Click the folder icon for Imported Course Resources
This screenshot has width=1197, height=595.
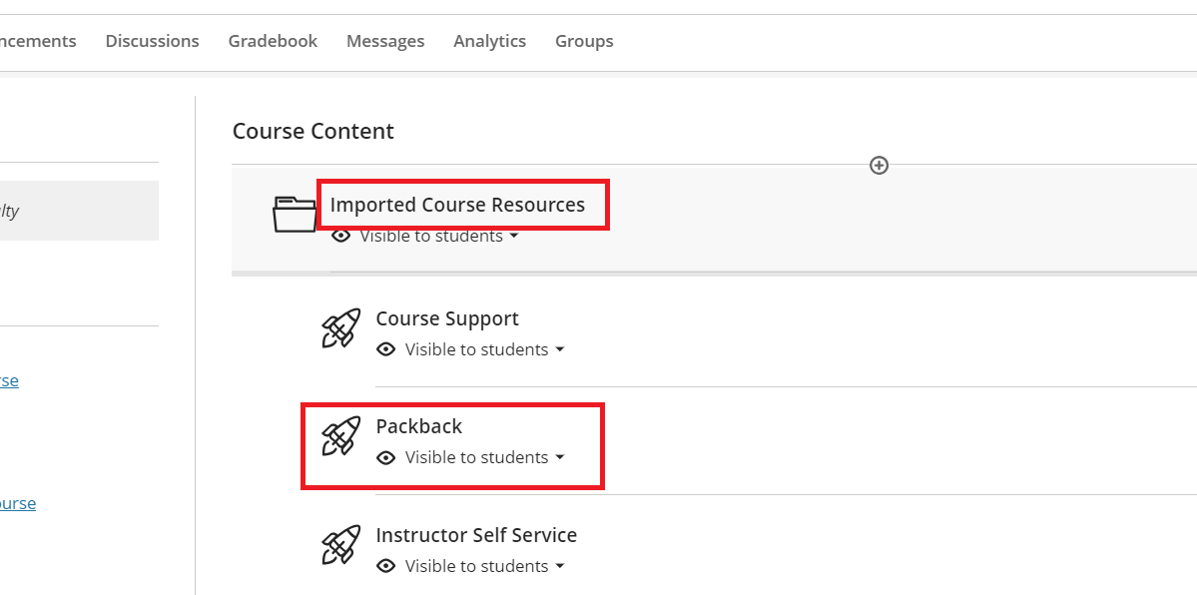pos(295,214)
